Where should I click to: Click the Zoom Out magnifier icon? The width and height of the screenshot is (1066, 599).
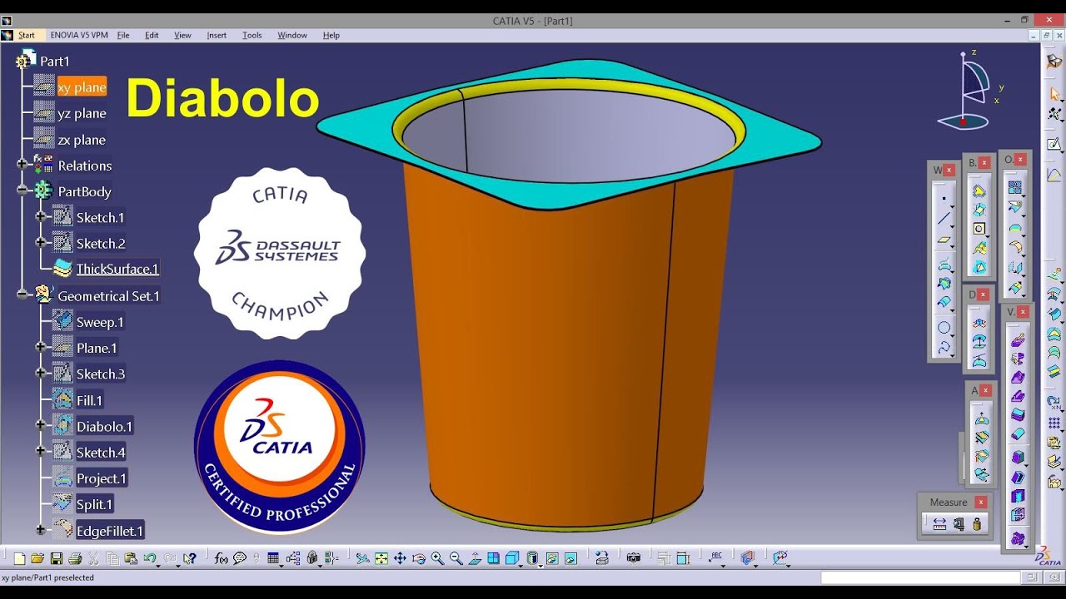pos(456,558)
